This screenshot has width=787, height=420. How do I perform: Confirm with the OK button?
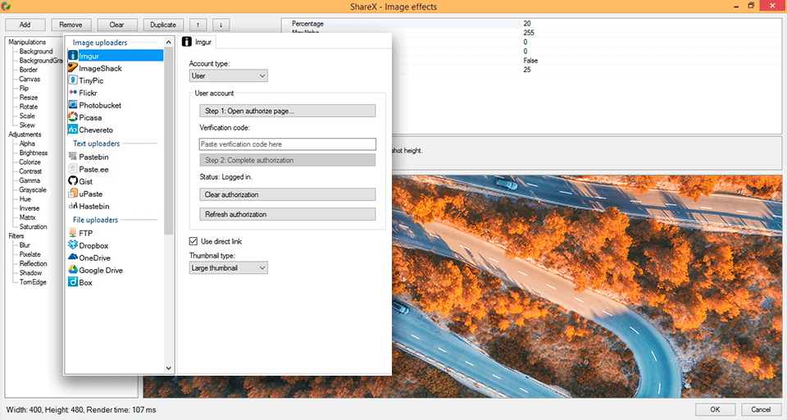click(715, 409)
